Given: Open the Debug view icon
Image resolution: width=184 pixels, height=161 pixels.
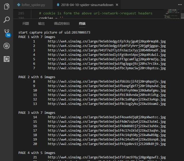Looking at the screenshot, I should (x=7, y=46).
